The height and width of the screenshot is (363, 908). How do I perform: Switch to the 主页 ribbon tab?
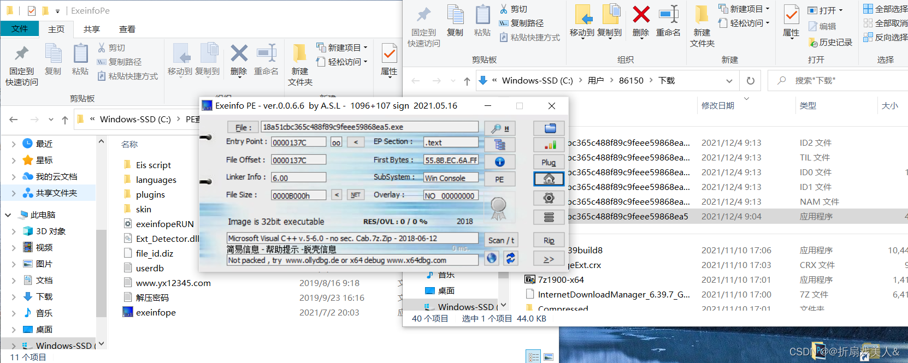pyautogui.click(x=56, y=29)
